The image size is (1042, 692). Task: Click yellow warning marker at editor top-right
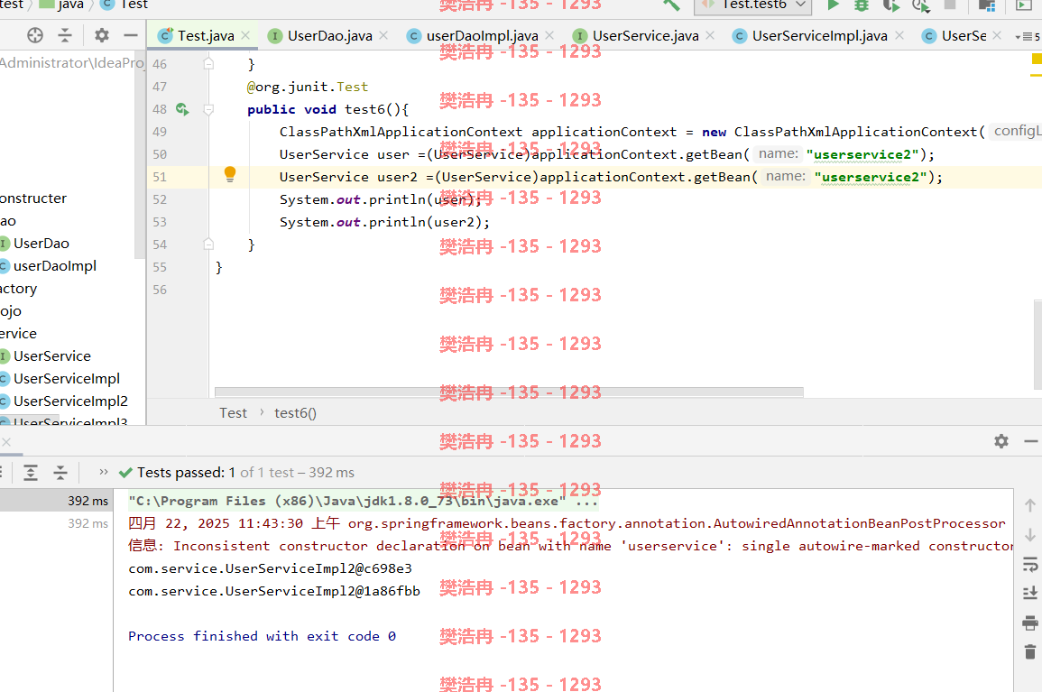(x=1036, y=60)
